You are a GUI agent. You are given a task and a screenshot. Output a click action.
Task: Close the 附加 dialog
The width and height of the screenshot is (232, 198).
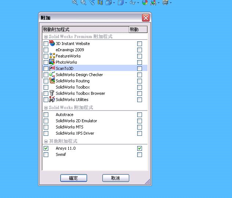pos(146,18)
